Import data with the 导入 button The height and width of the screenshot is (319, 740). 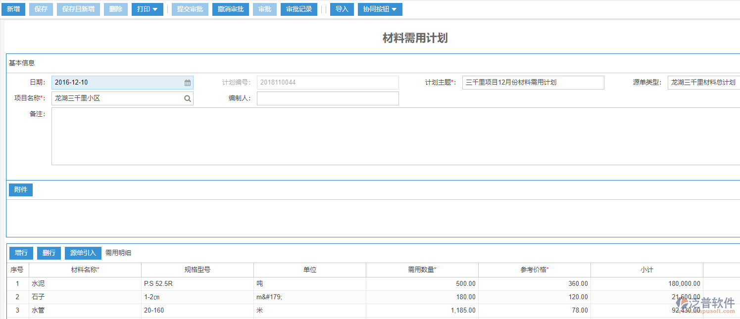[x=342, y=9]
